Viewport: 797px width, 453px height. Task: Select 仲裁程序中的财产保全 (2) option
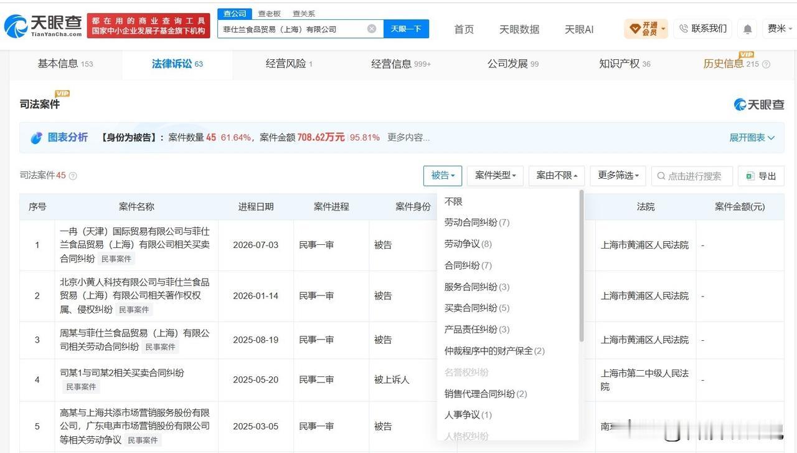click(x=494, y=351)
